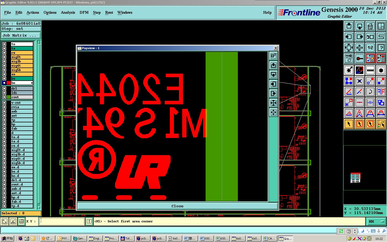Click the red color swatch of layer bo

pos(9,83)
